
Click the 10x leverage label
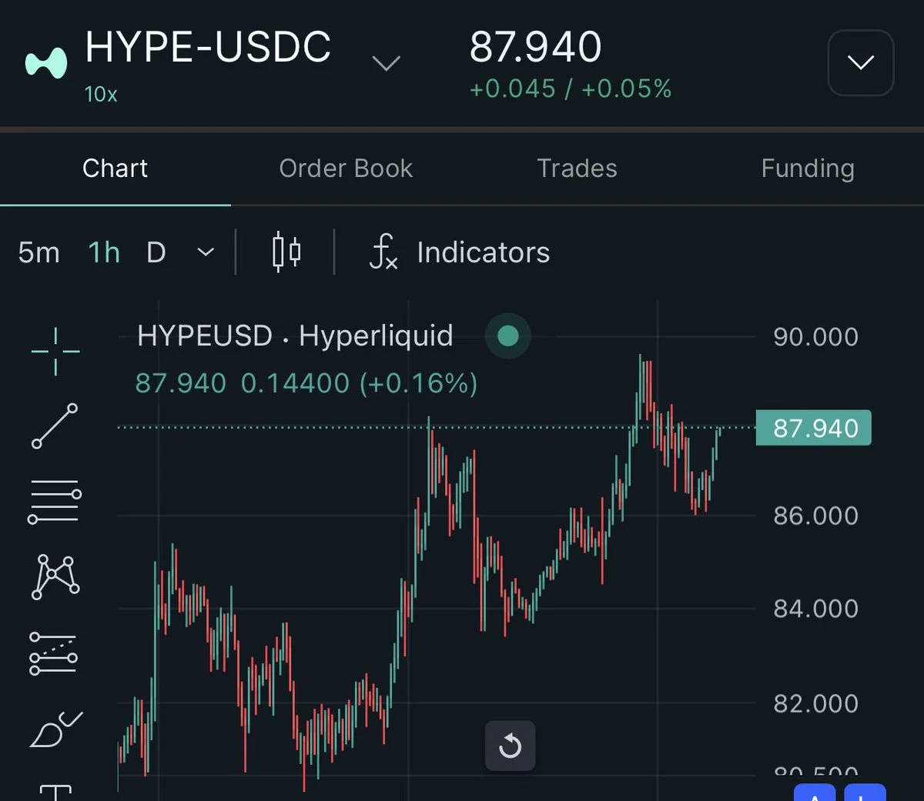tap(101, 95)
